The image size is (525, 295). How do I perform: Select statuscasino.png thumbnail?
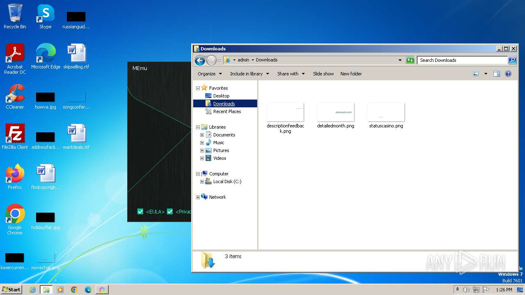coord(386,116)
